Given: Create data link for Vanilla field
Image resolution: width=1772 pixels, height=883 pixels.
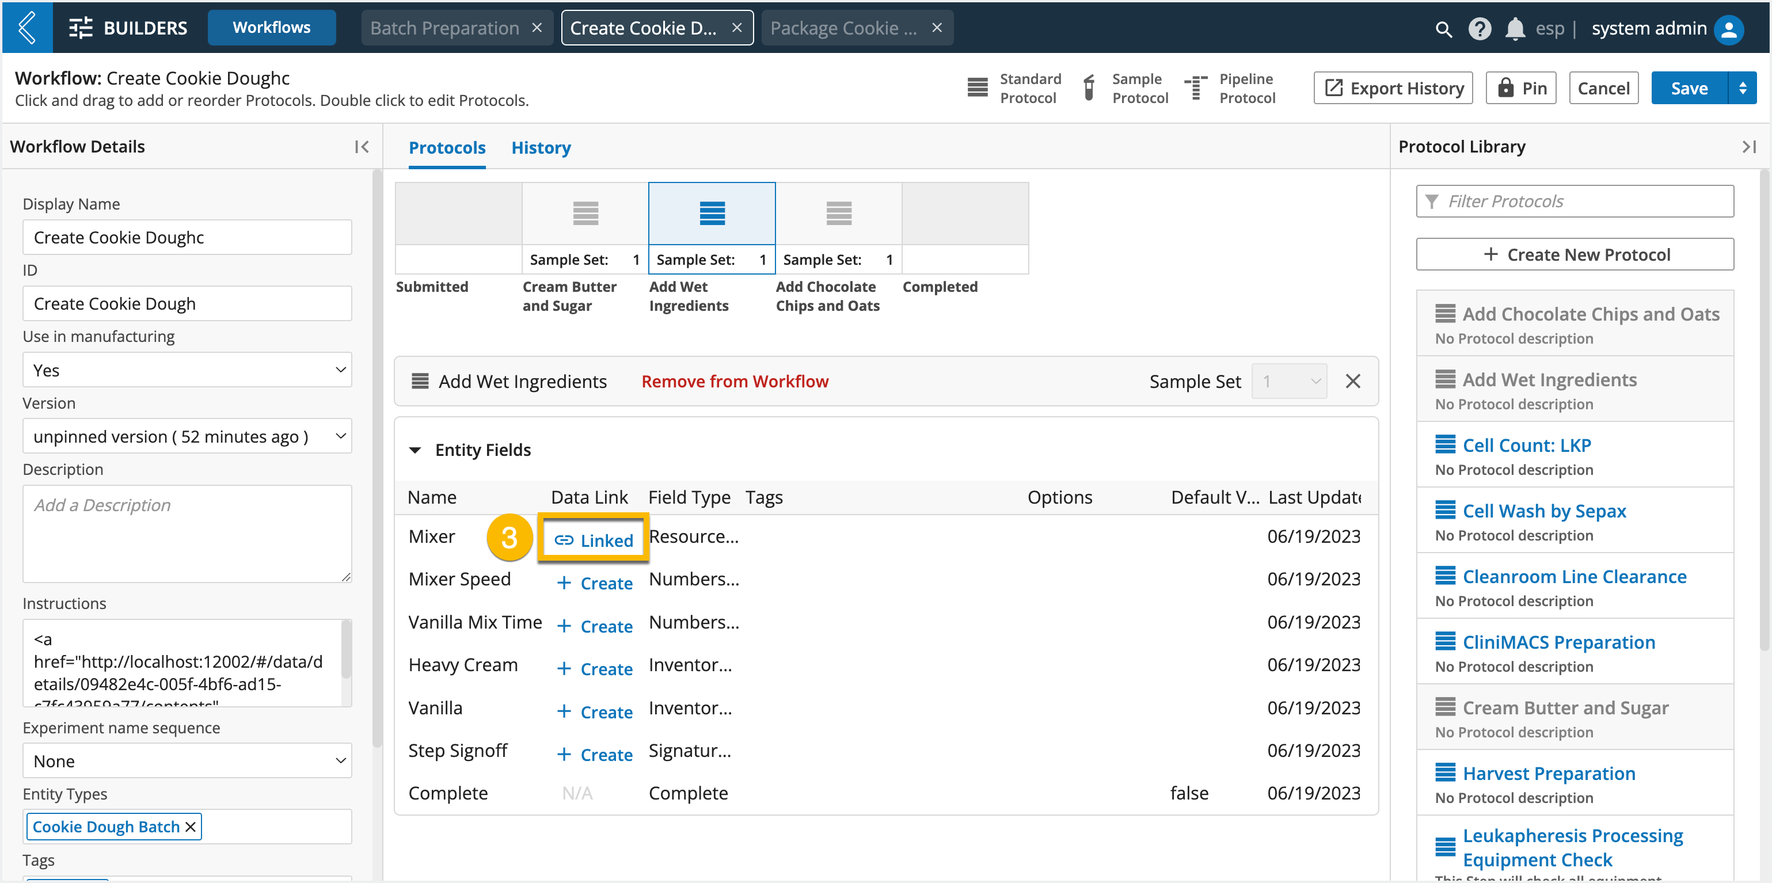Looking at the screenshot, I should tap(594, 712).
